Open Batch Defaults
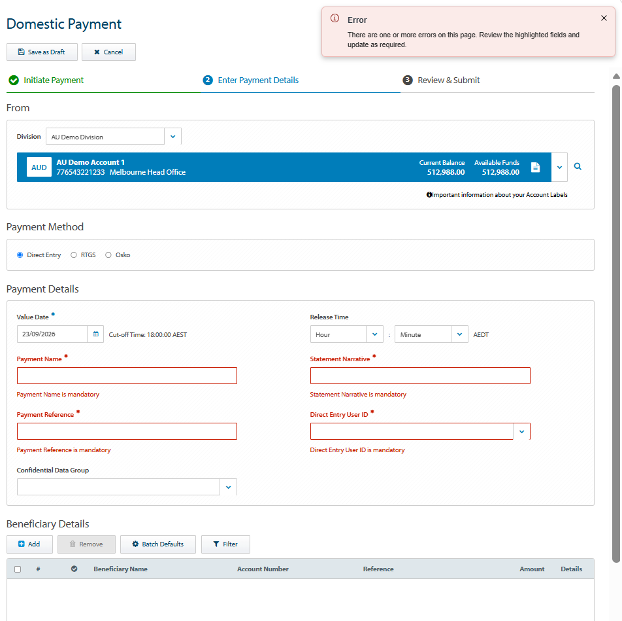622x621 pixels. coord(158,544)
